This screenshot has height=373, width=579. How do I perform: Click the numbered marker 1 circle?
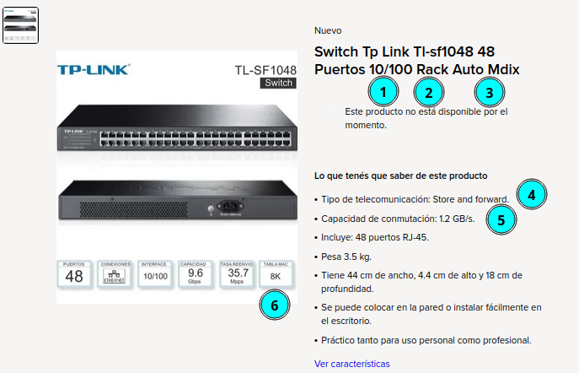[x=383, y=92]
